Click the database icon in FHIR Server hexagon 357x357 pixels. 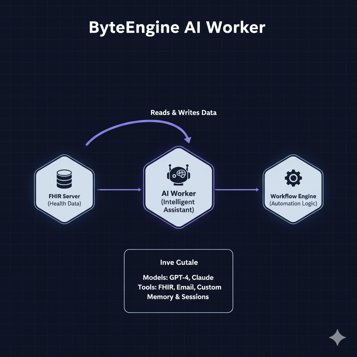pyautogui.click(x=64, y=178)
